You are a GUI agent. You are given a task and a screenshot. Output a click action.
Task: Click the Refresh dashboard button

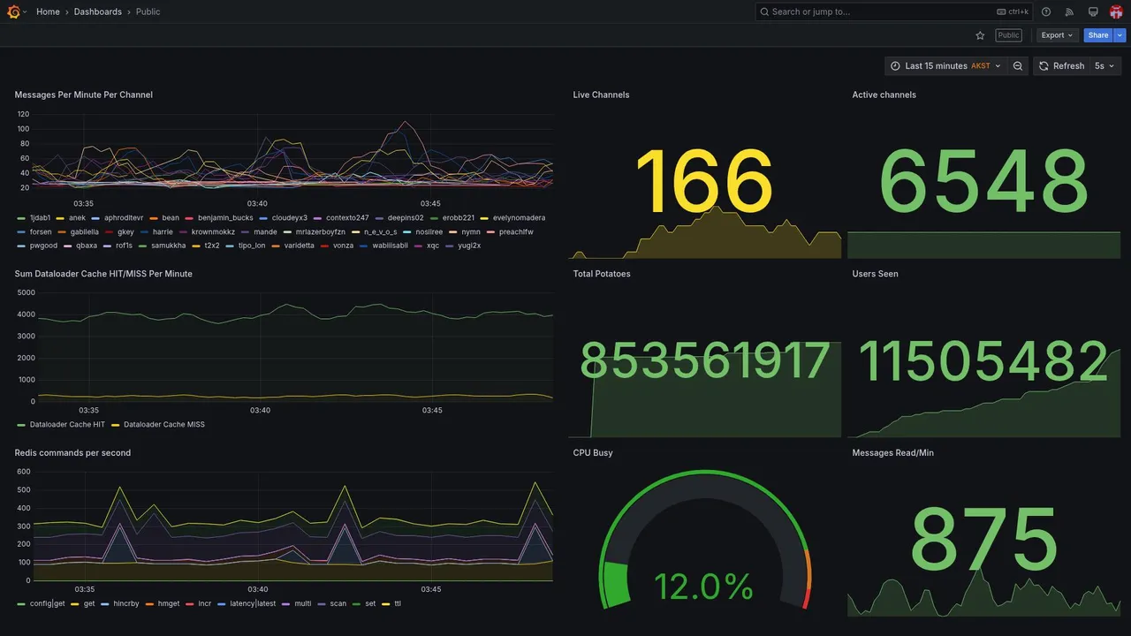pyautogui.click(x=1060, y=66)
